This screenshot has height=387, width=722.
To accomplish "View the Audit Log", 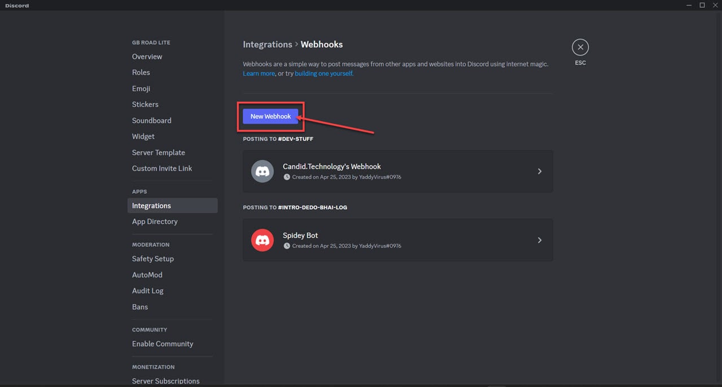I will [x=147, y=290].
